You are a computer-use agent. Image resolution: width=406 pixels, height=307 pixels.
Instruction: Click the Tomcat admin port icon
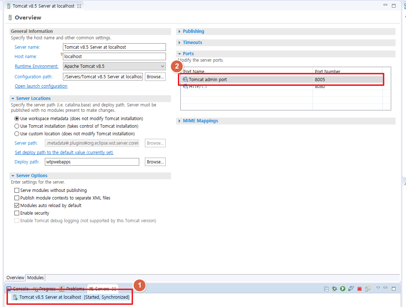click(185, 79)
